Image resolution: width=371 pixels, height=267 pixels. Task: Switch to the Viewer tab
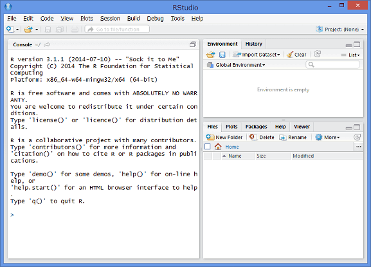point(302,127)
